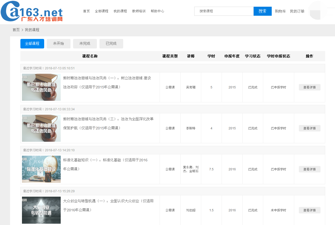335x225 pixels.
Task: Select the 全部课程 filter tab
Action: point(32,44)
